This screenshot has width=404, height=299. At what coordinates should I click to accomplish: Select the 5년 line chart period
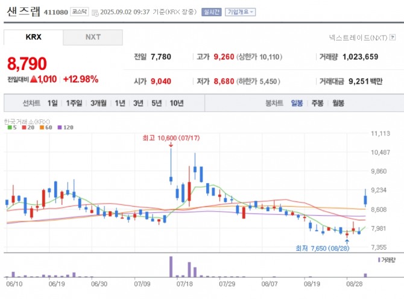pos(157,103)
